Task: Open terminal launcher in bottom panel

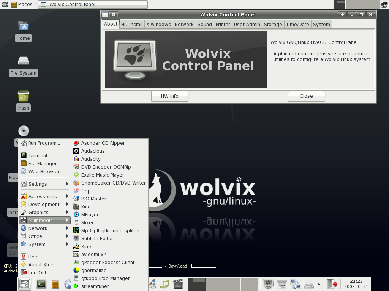Action: pyautogui.click(x=41, y=284)
